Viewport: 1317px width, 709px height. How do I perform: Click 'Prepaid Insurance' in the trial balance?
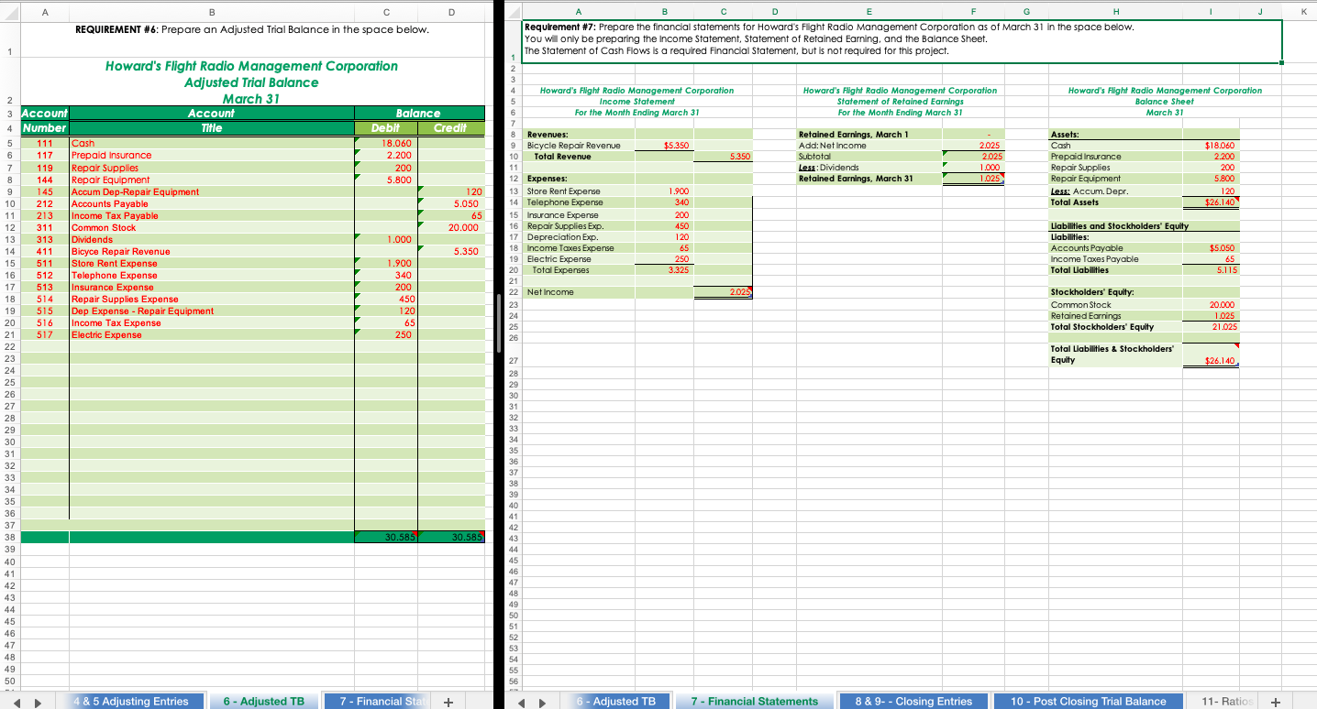point(211,156)
